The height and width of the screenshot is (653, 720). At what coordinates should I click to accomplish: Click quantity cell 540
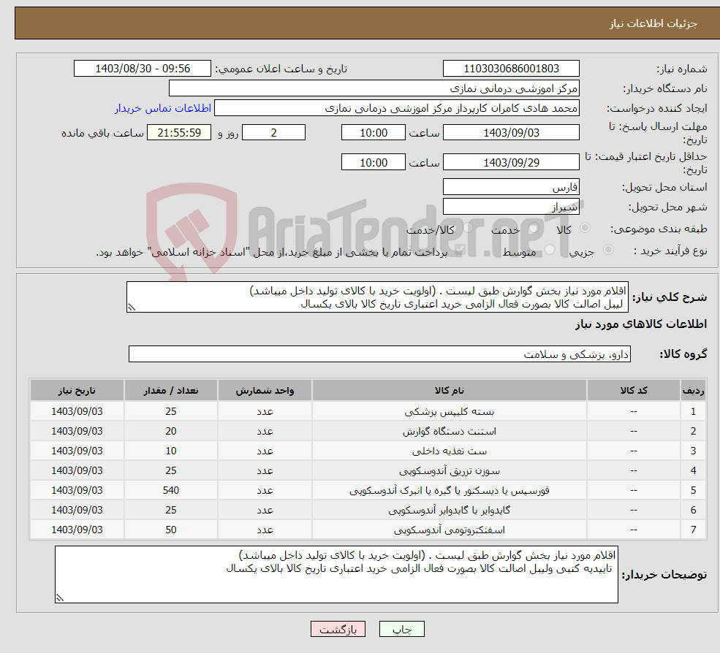pos(171,490)
